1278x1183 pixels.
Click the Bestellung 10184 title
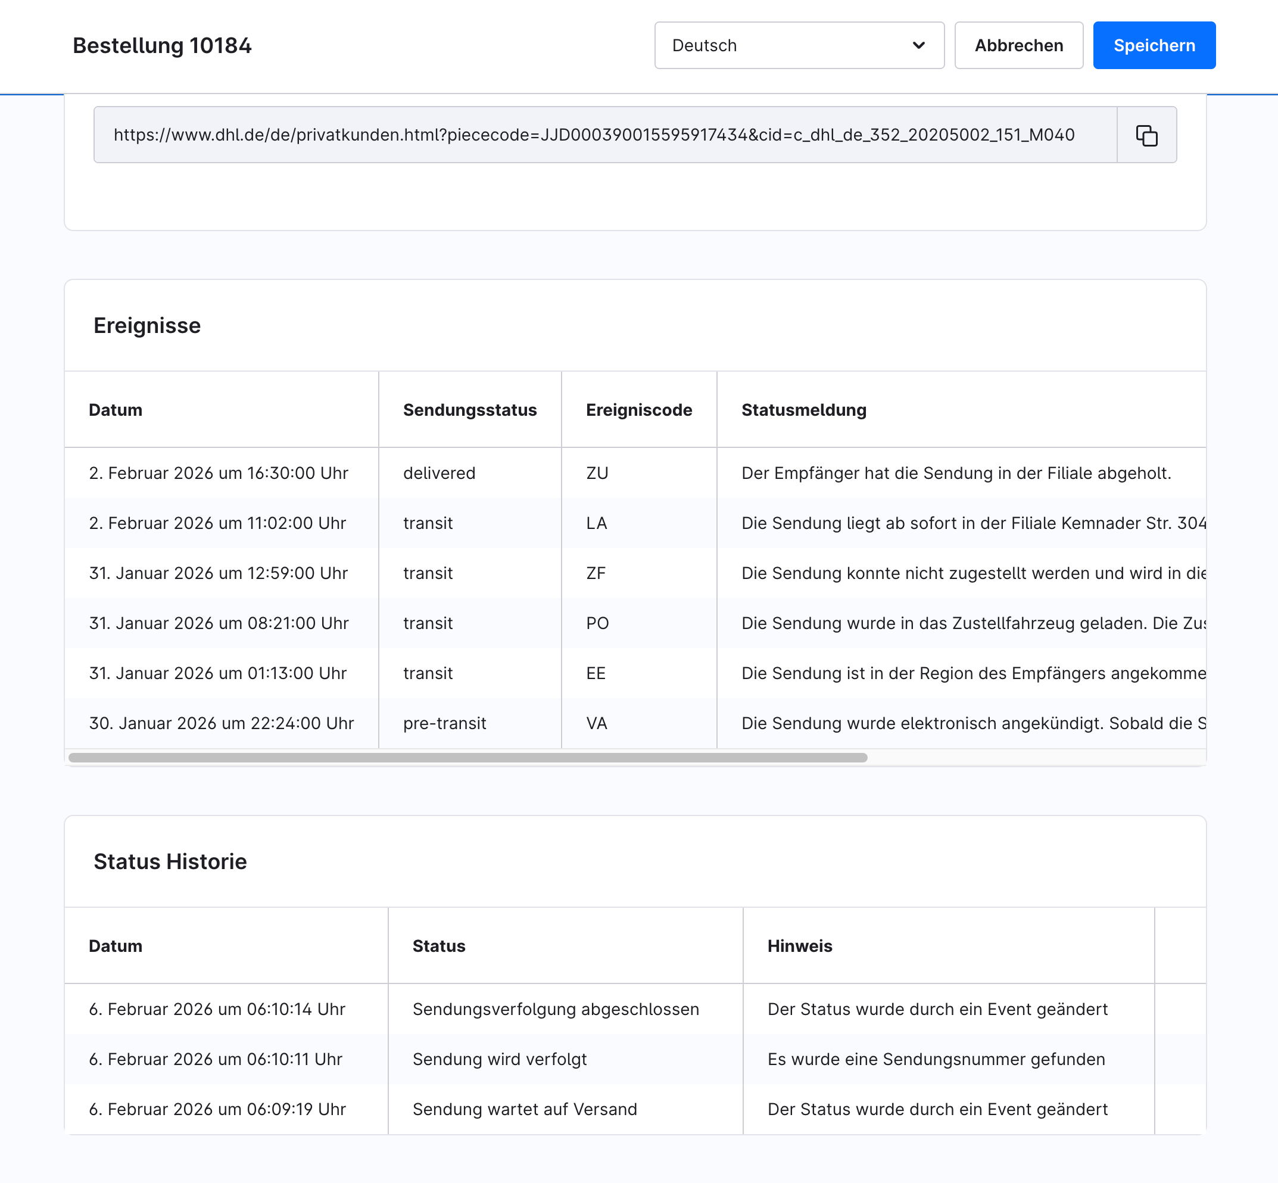162,45
